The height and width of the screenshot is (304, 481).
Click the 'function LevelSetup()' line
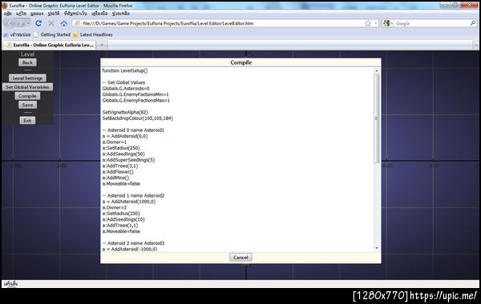(x=125, y=70)
